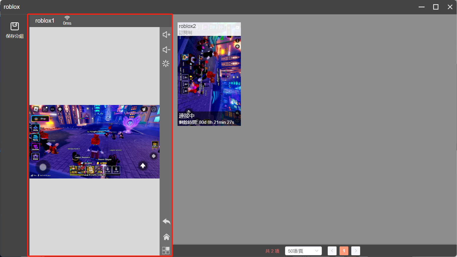Screen dimensions: 457x257
Task: Open the Guild menu in game
Action: (36, 157)
